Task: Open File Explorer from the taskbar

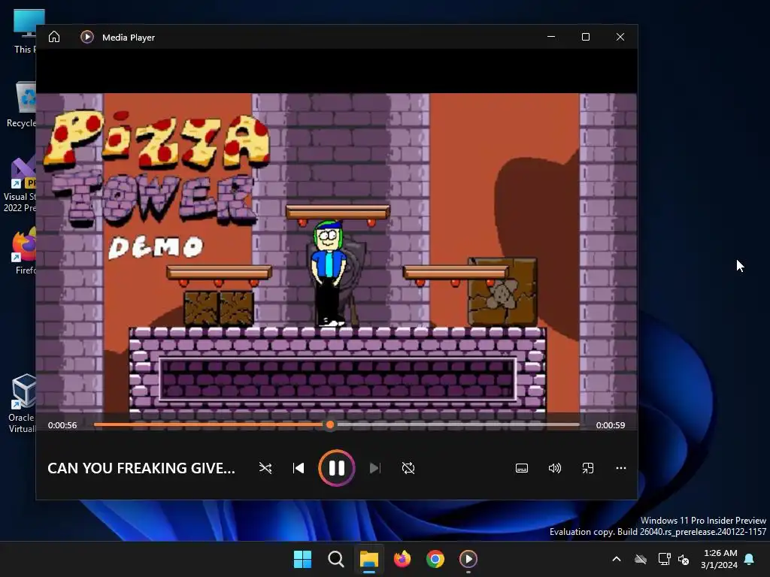Action: coord(368,559)
